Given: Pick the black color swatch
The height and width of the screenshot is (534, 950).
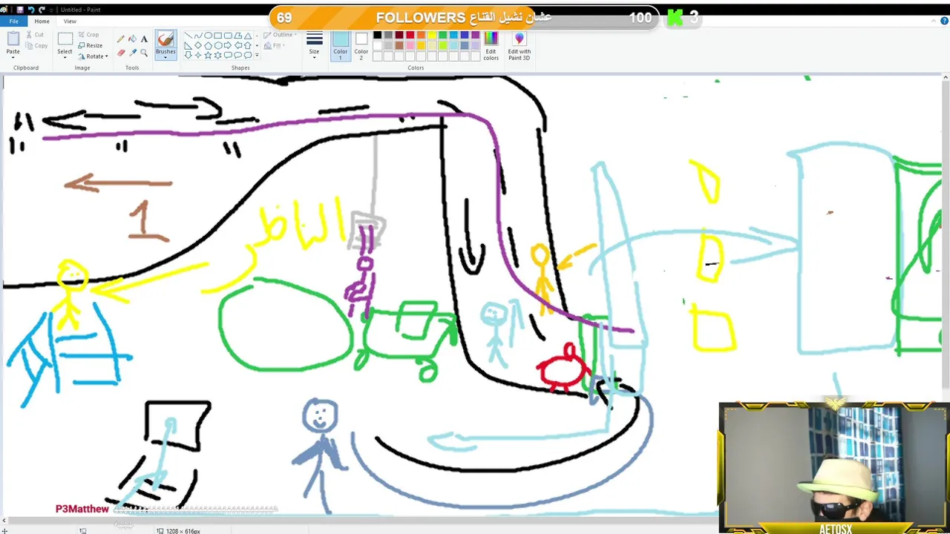Looking at the screenshot, I should [377, 35].
